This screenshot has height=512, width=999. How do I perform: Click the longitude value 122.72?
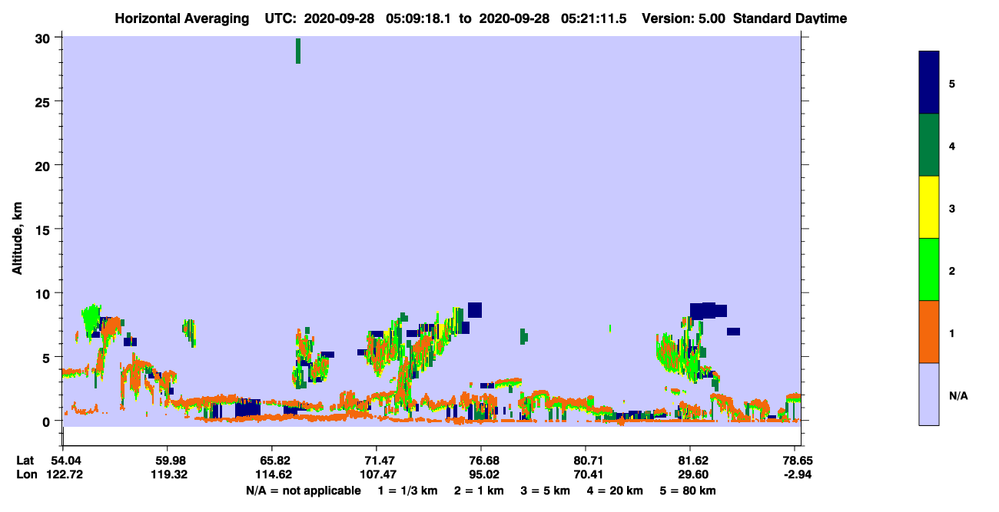pyautogui.click(x=63, y=474)
